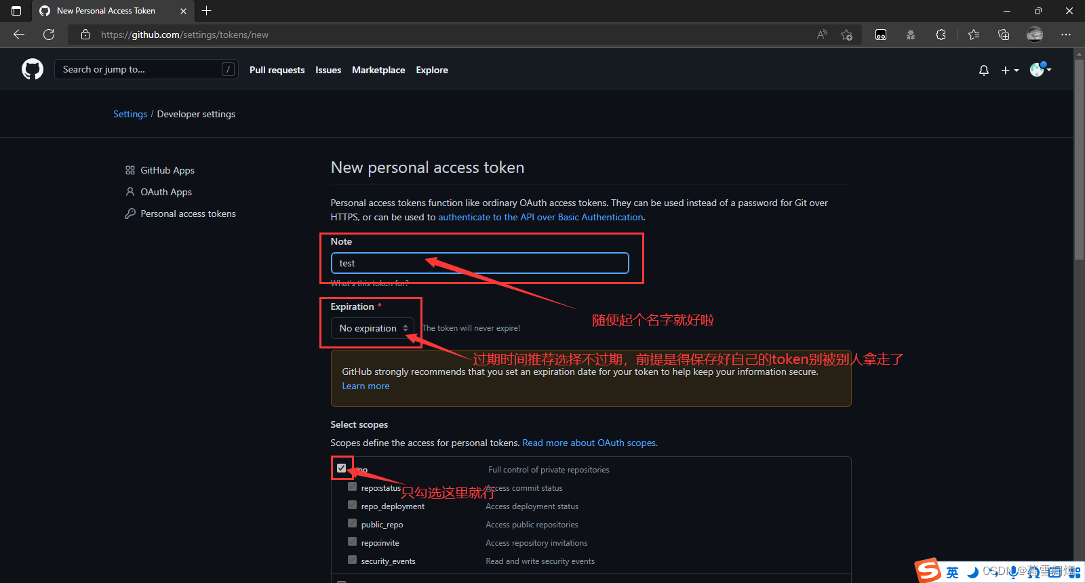The width and height of the screenshot is (1085, 583).
Task: Go to the Settings breadcrumb link
Action: 130,114
